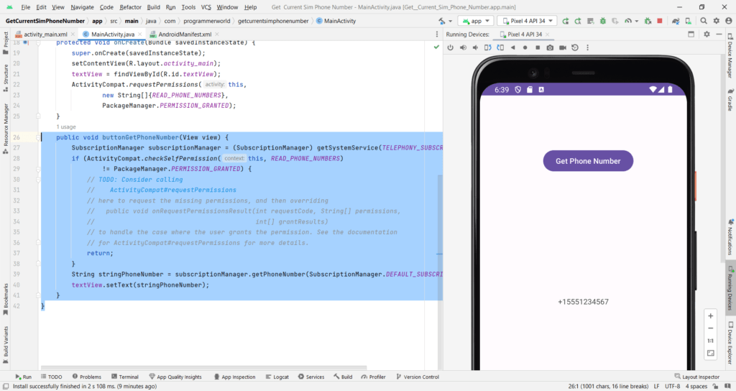
Task: Click emulator snapshots clock icon
Action: (x=575, y=47)
